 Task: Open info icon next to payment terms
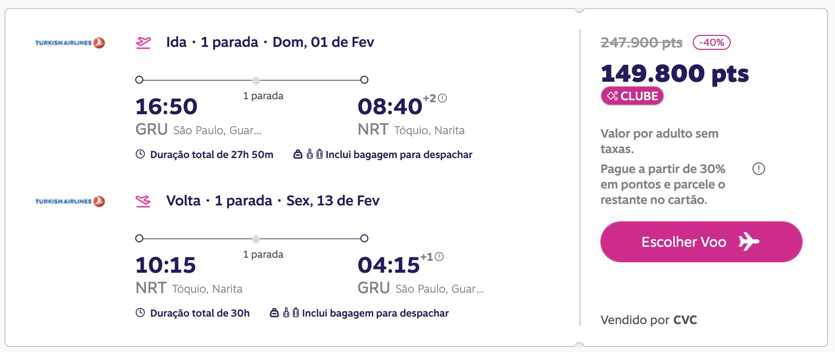click(759, 169)
